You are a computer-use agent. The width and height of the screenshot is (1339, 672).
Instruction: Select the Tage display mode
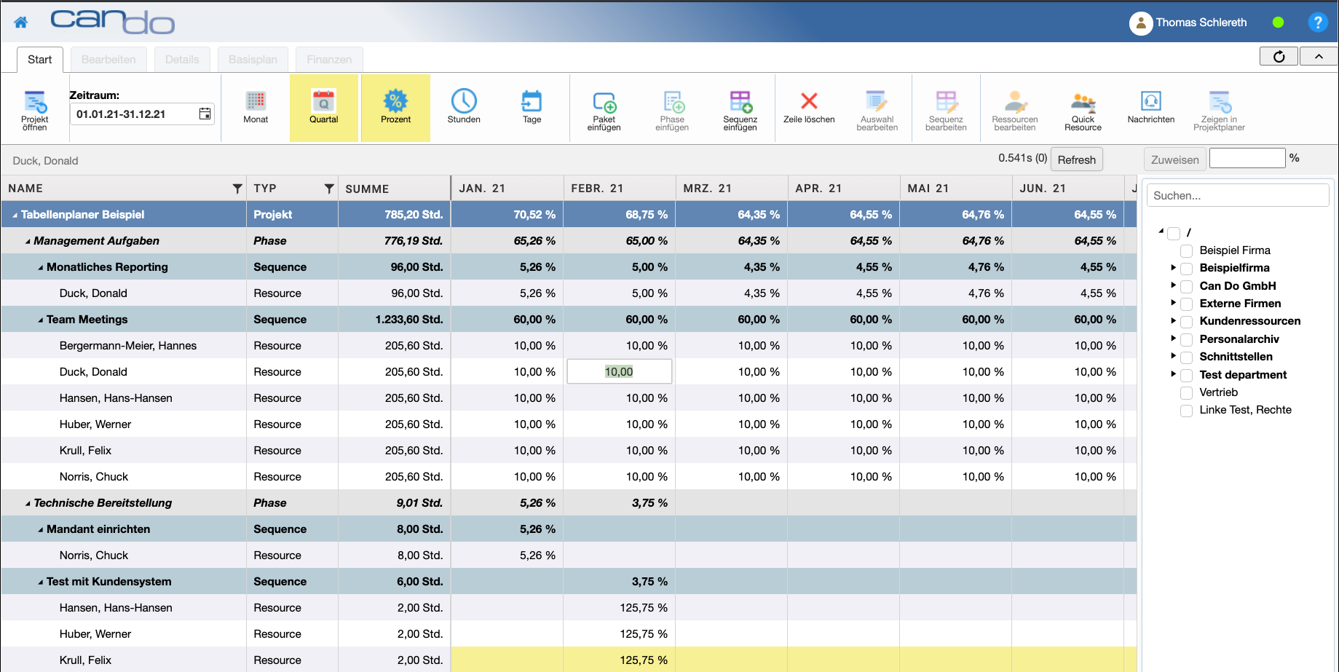(532, 108)
